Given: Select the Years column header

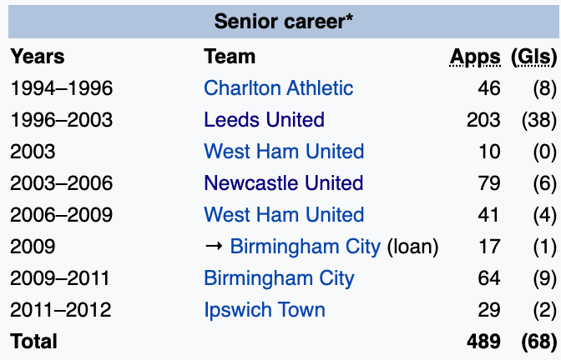Looking at the screenshot, I should (x=38, y=57).
